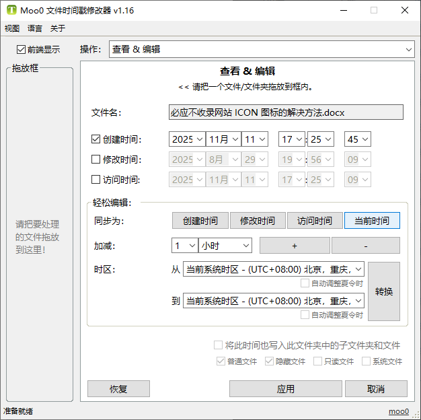The height and width of the screenshot is (420, 421).
Task: Click the 应用 button
Action: point(286,389)
